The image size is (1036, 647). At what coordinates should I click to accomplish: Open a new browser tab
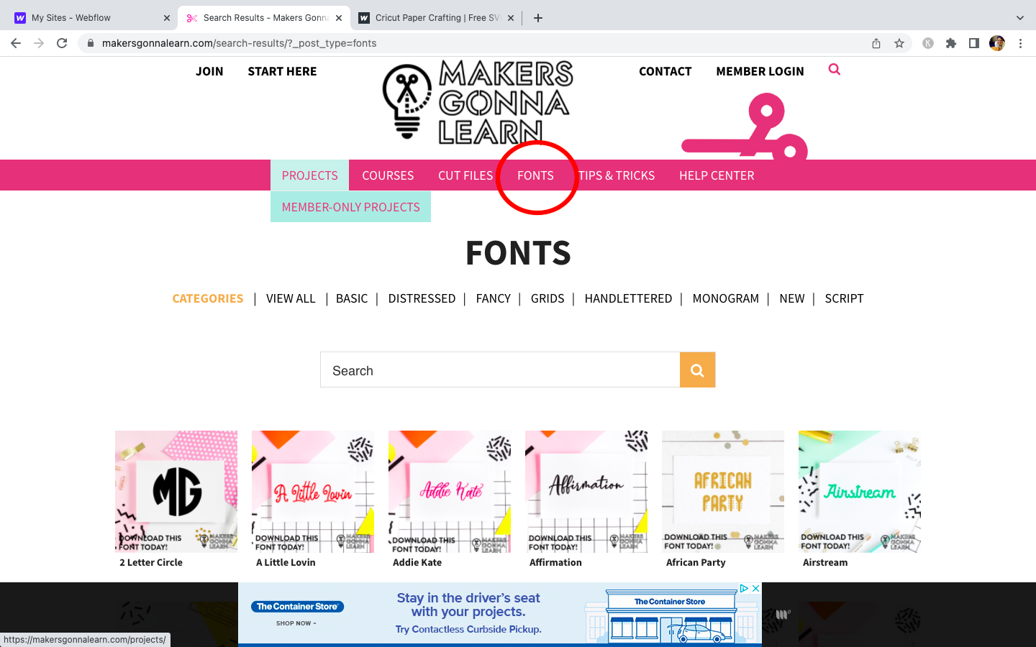538,18
